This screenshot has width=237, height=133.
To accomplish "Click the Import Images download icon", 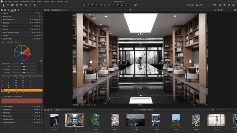I will pos(3,5).
